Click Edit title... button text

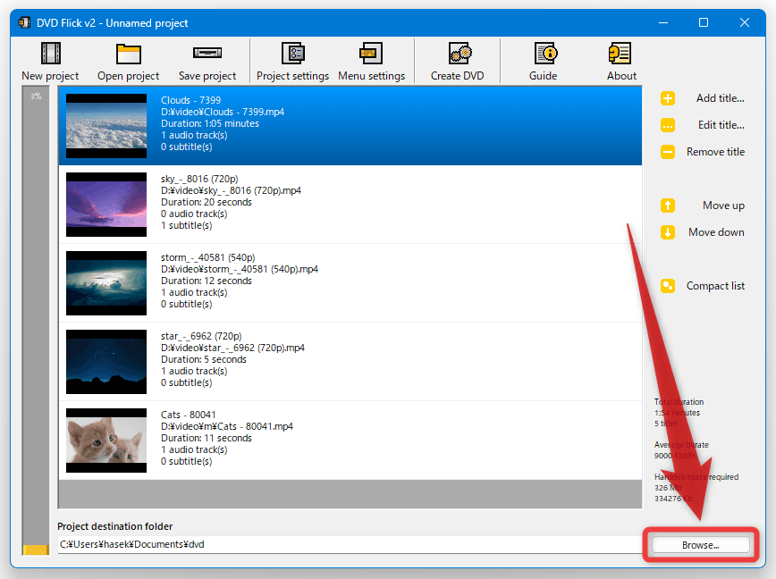coord(721,125)
